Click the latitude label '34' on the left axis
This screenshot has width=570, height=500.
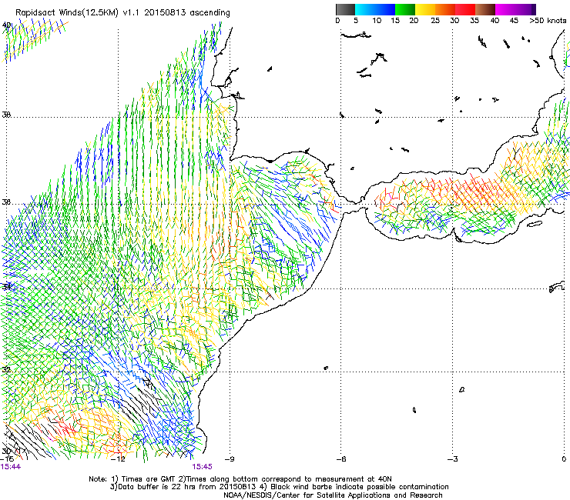click(6, 287)
